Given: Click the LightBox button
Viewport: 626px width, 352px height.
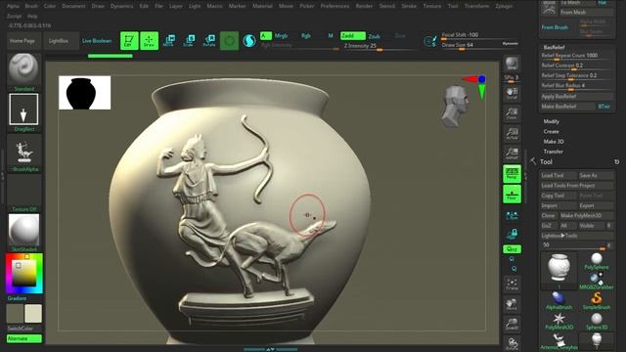Looking at the screenshot, I should pos(59,41).
